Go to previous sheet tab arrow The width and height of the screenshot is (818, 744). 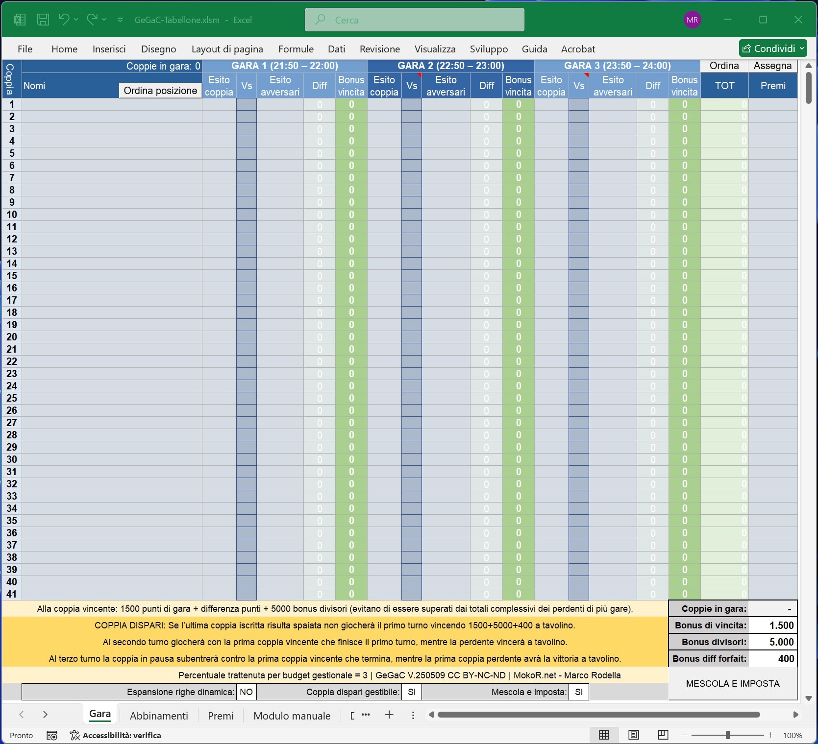click(x=22, y=715)
